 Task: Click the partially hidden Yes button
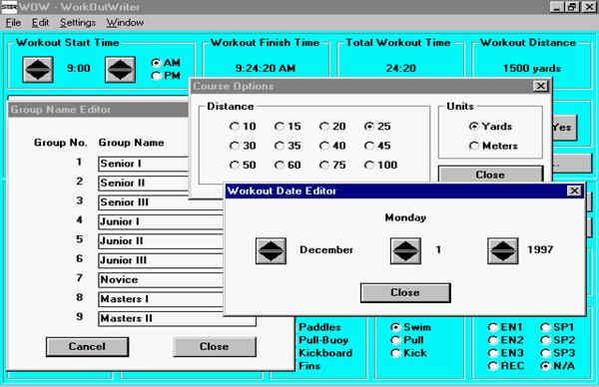565,128
